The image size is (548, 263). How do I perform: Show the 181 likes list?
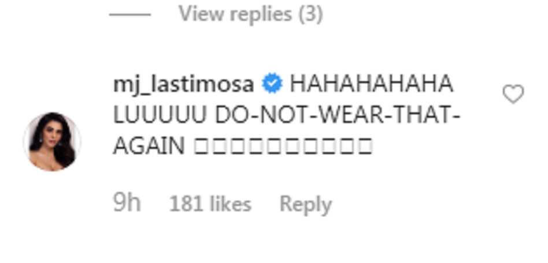[210, 204]
